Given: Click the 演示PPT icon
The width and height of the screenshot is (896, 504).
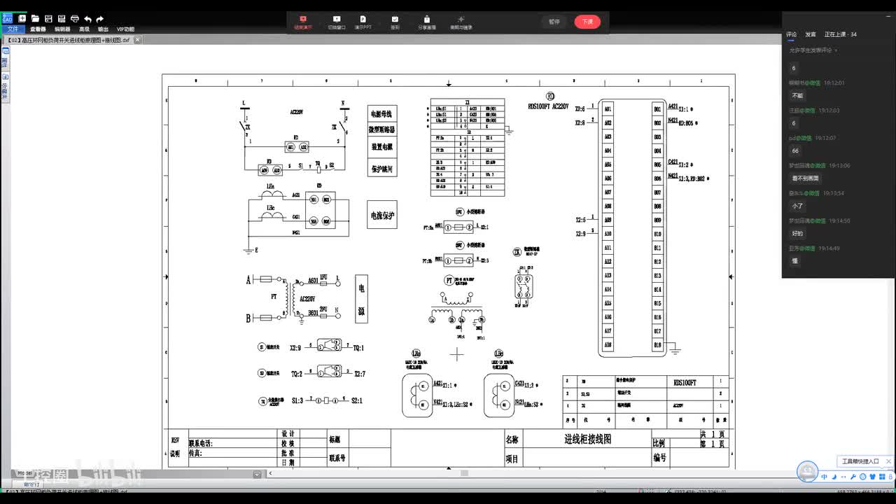Looking at the screenshot, I should point(363,22).
